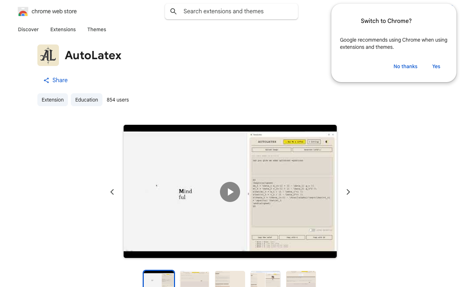Image resolution: width=460 pixels, height=287 pixels.
Task: Open the Extensions tab
Action: click(63, 29)
